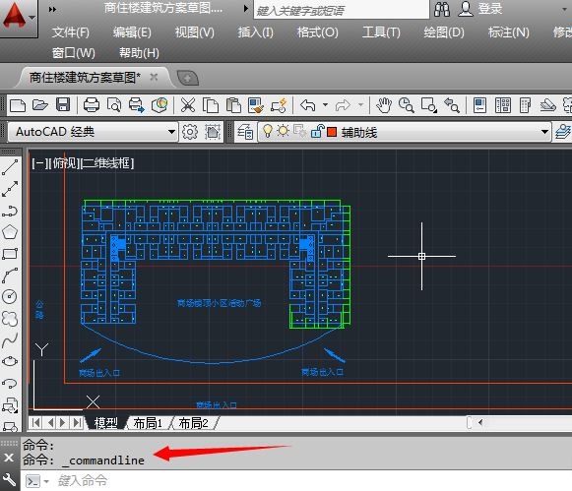The height and width of the screenshot is (491, 572).
Task: Switch to the 布局1 layout tab
Action: [x=148, y=423]
